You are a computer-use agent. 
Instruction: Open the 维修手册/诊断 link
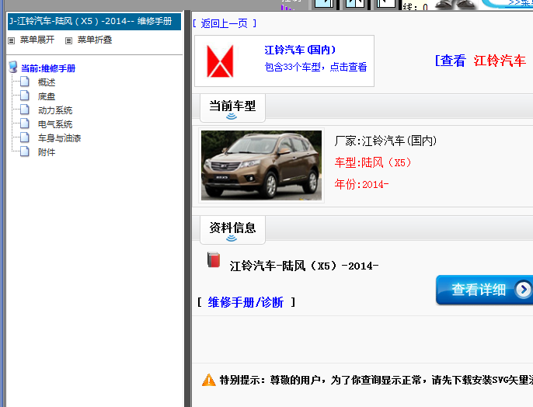tap(246, 302)
